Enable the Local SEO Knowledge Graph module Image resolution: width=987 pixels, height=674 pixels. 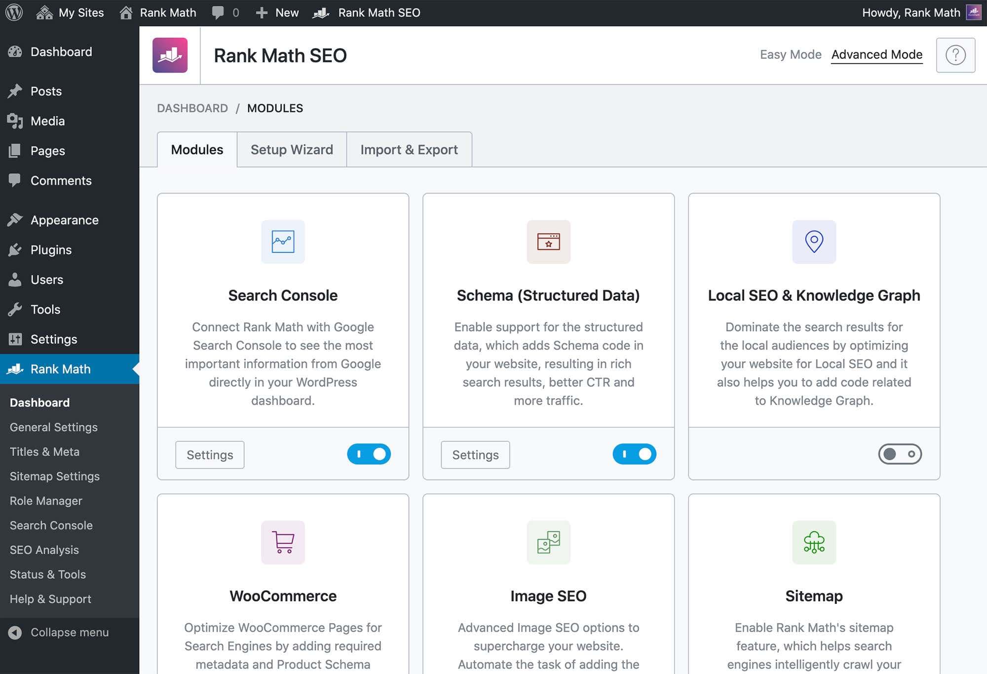(900, 453)
